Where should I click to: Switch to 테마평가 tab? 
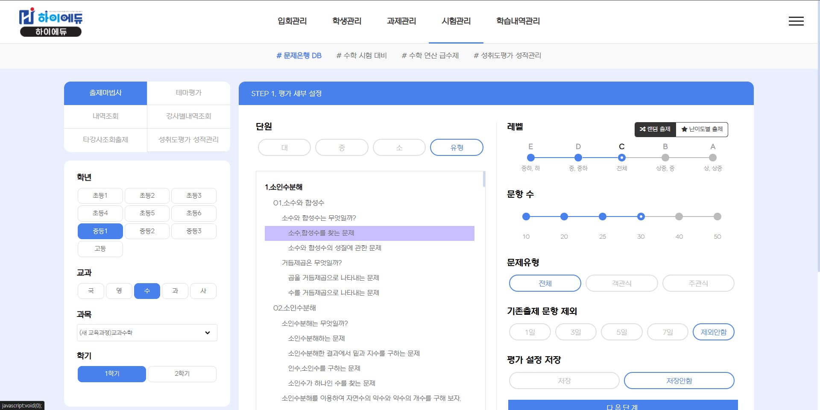pos(188,93)
